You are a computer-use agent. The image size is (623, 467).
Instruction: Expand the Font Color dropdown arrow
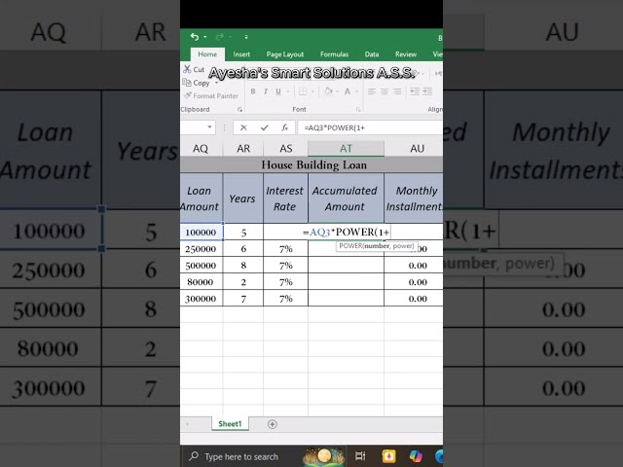point(357,91)
